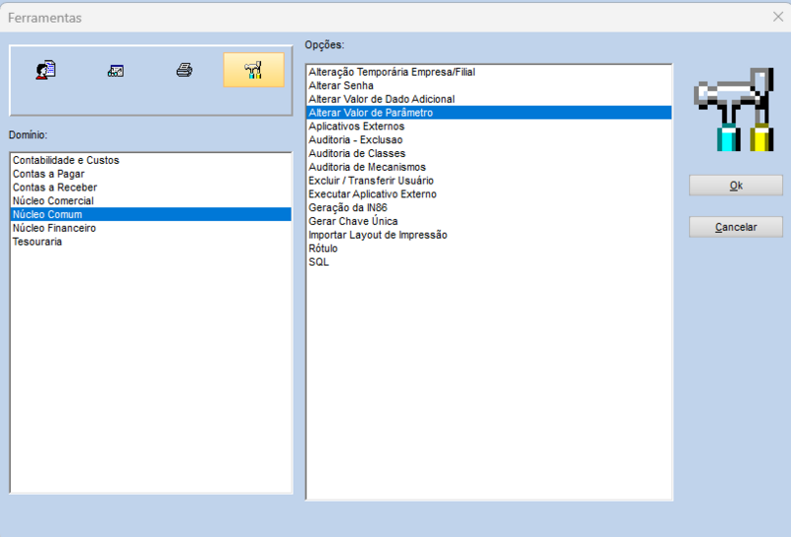Choose Geração da IN86 option
Viewport: 791px width, 537px height.
point(488,208)
